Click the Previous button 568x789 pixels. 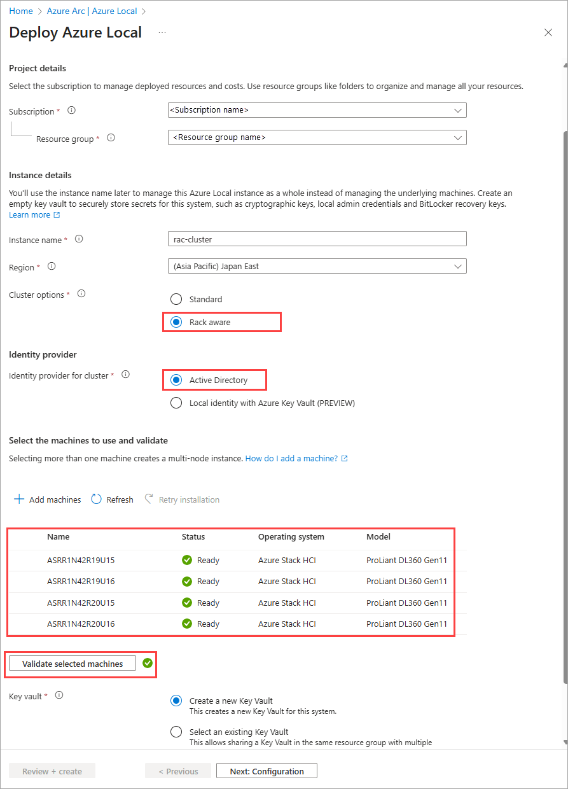coord(177,771)
